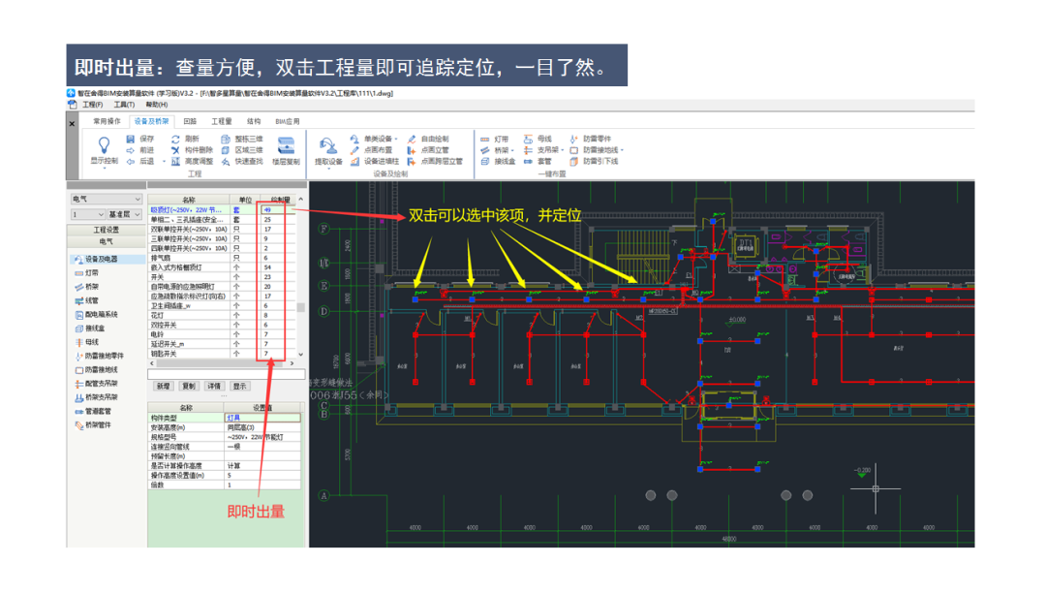Viewport: 1046px width, 594px height.
Task: Click the 复制 button
Action: [189, 387]
